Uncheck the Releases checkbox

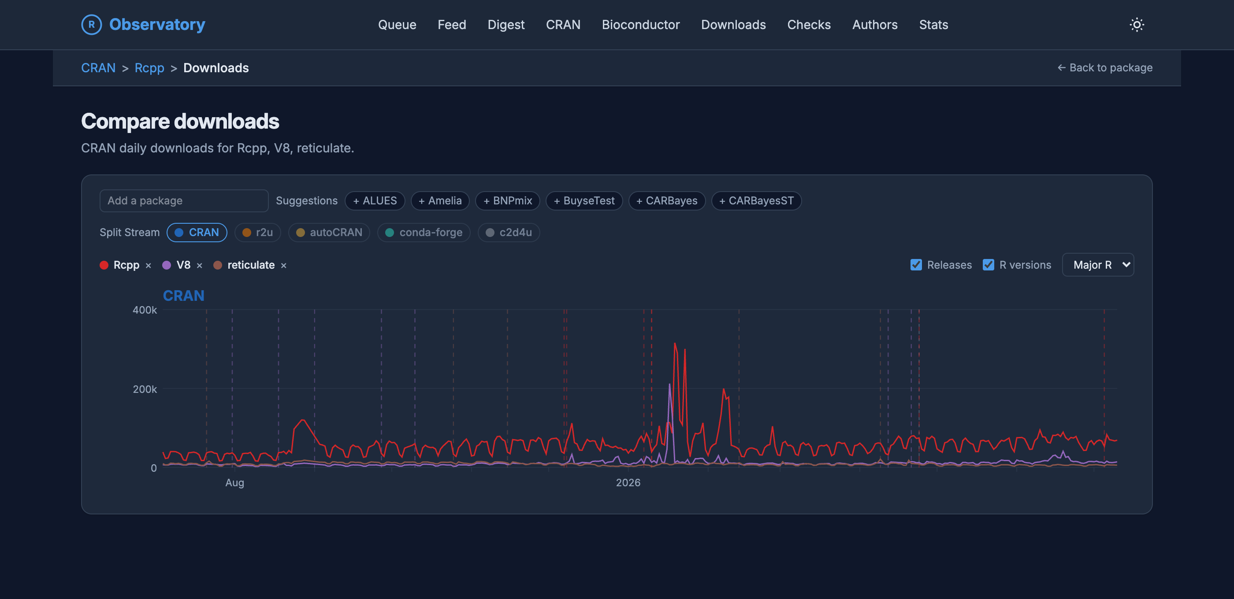click(x=916, y=265)
